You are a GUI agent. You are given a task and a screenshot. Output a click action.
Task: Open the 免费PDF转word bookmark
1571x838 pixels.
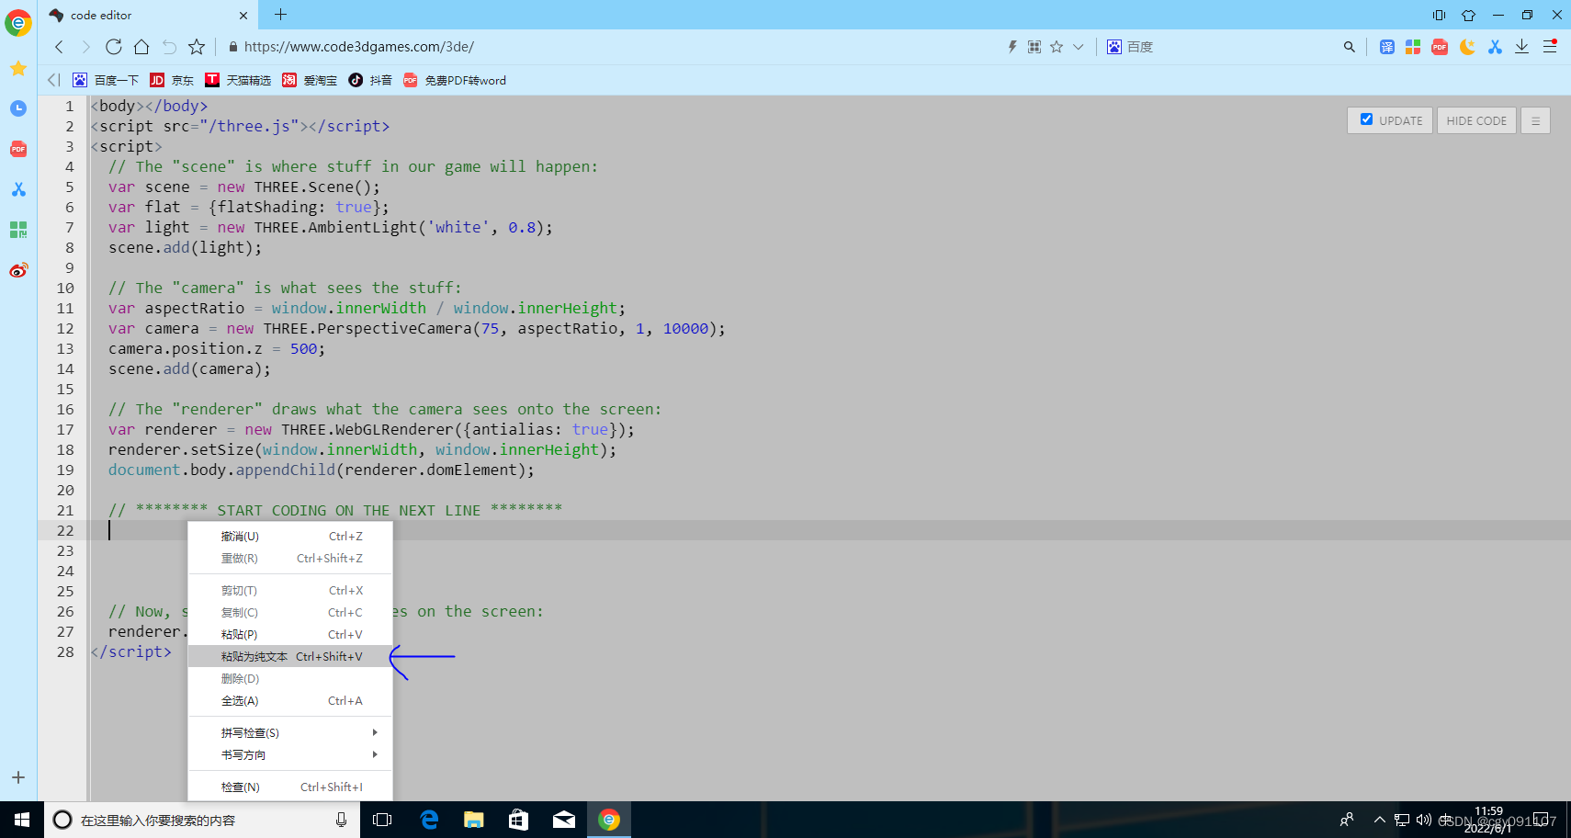455,80
